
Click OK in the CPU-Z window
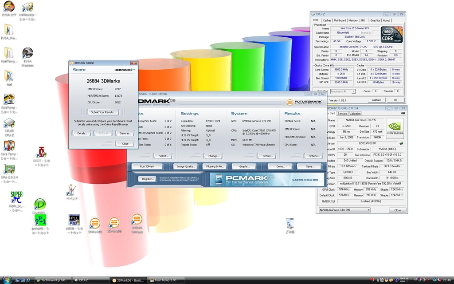tap(395, 100)
